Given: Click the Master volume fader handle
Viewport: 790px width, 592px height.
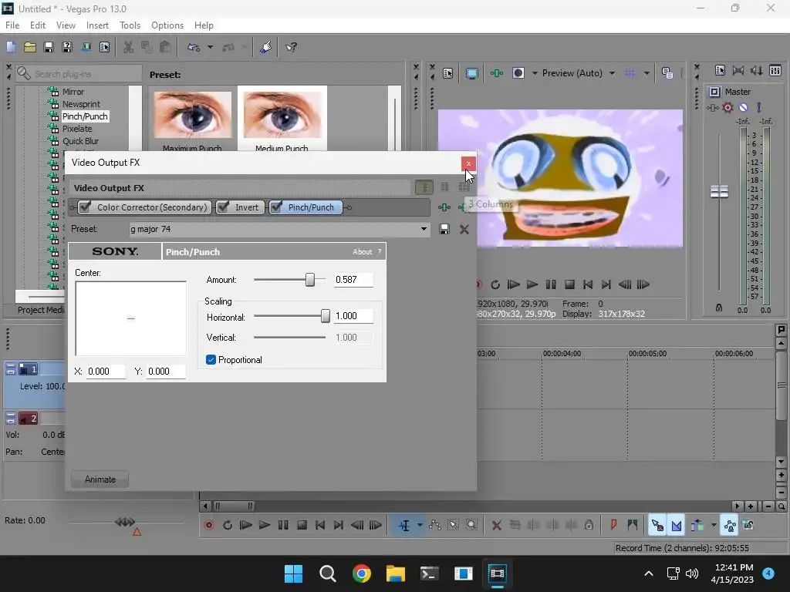Looking at the screenshot, I should click(x=719, y=191).
